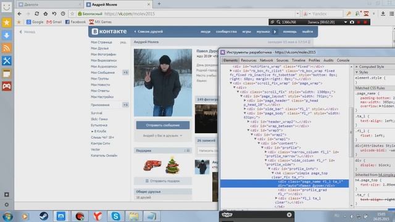
Task: Click the add plus icon above sidebar gear
Action: (x=7, y=195)
